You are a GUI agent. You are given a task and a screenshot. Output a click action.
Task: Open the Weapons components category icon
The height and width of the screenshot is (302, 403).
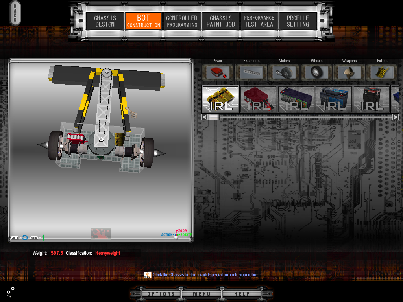click(x=349, y=72)
